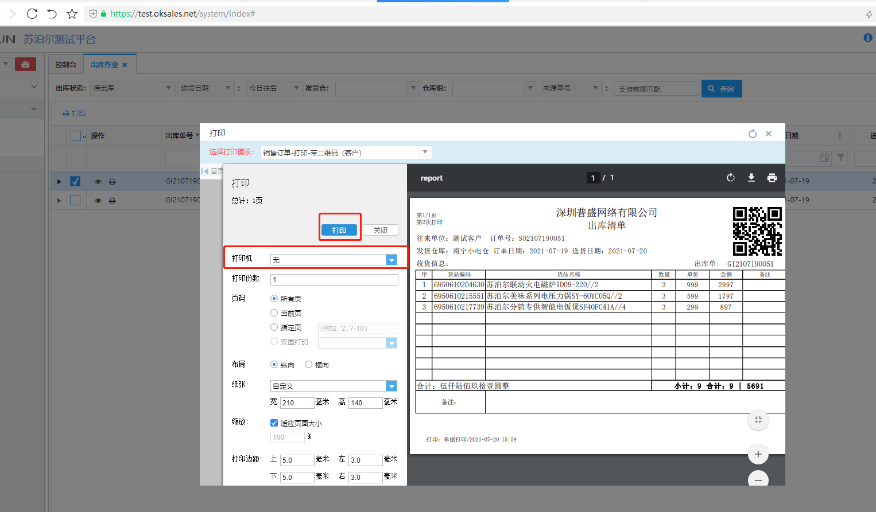Click the fit-to-page icon in preview
Viewport: 876px width, 512px height.
pos(758,420)
